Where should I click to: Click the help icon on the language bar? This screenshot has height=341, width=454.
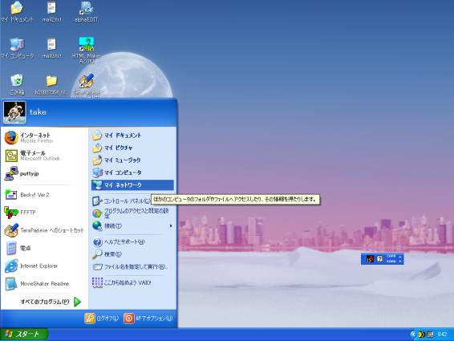[380, 258]
